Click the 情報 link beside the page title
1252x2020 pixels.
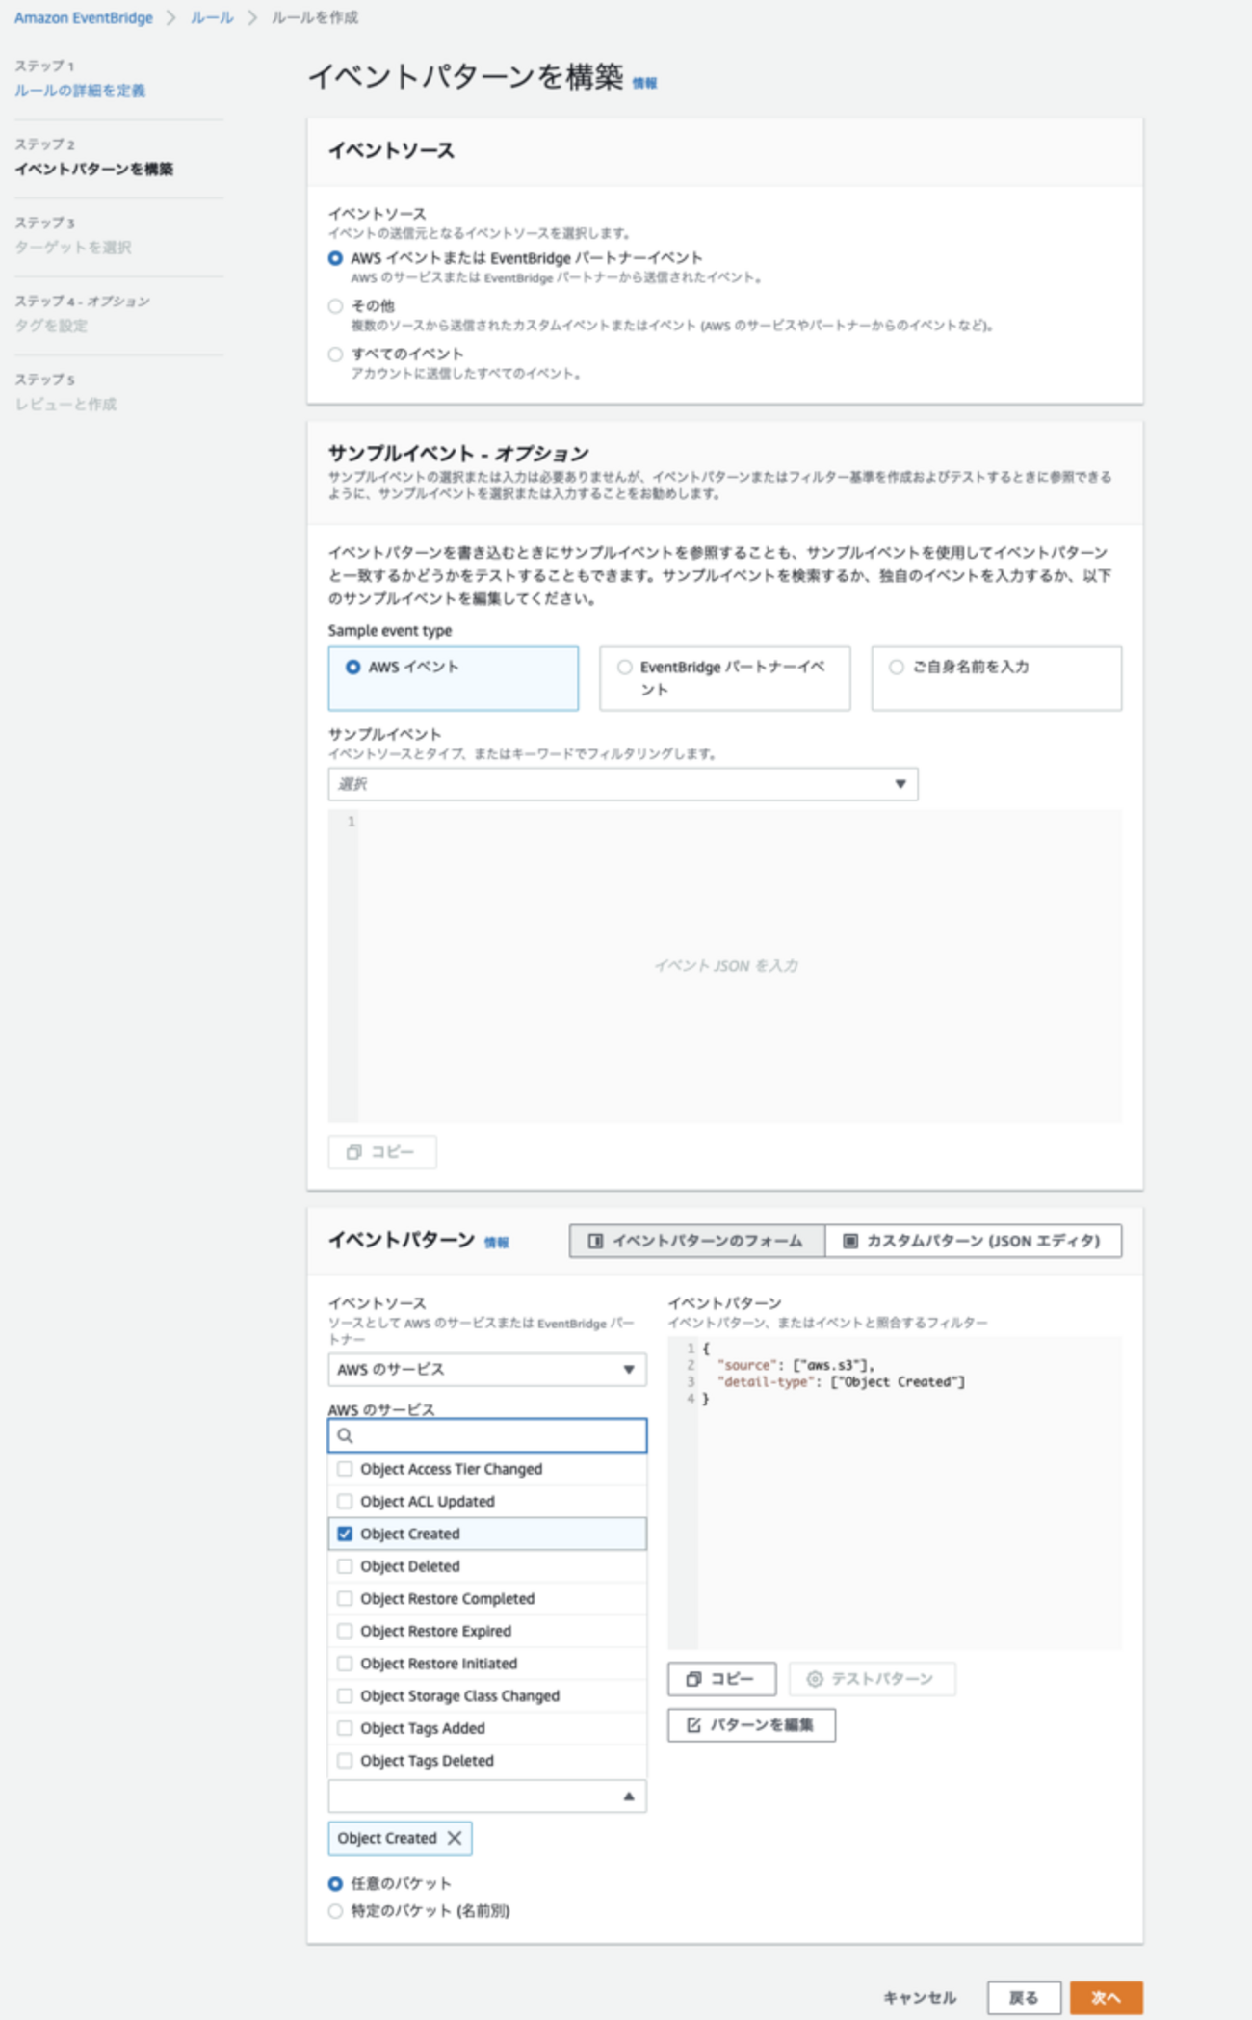pyautogui.click(x=644, y=84)
